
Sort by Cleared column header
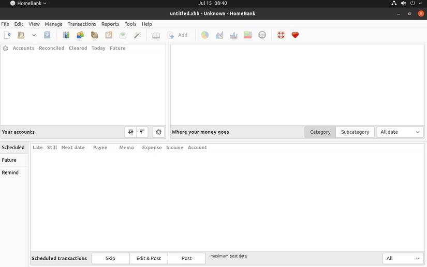tap(78, 48)
